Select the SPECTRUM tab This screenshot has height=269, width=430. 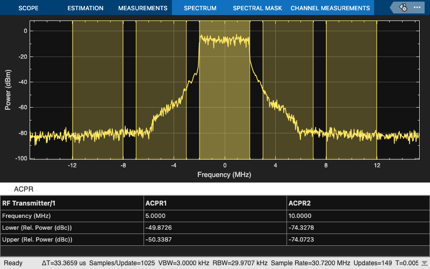coord(200,8)
